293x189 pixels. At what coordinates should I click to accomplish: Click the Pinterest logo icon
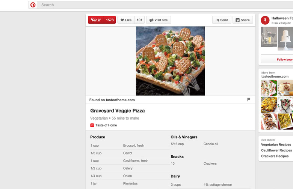point(33,5)
